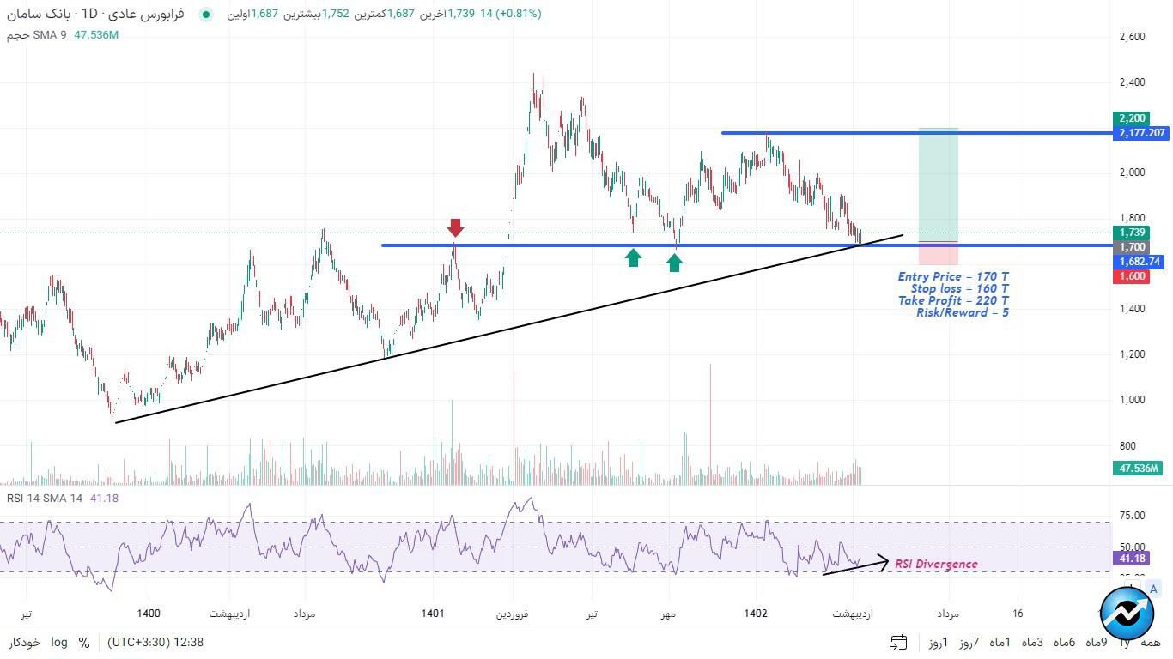Set range to 1روز
Image resolution: width=1173 pixels, height=659 pixels.
pos(939,643)
